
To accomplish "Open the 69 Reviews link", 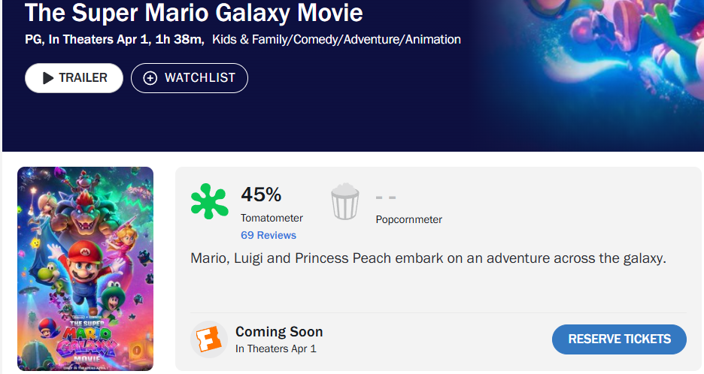I will click(269, 235).
